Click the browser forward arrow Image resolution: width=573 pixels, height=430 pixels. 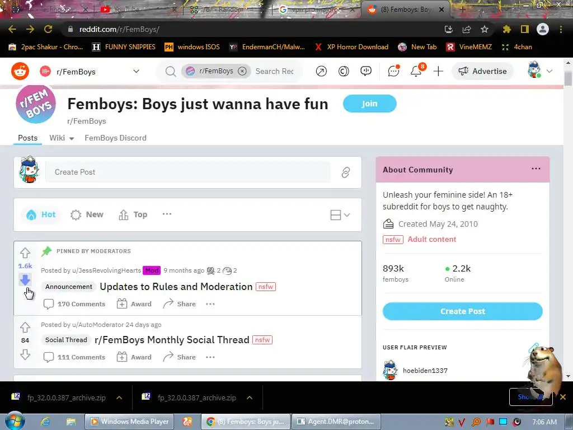click(x=30, y=29)
